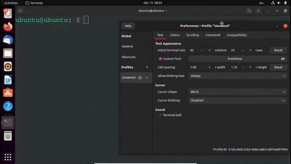The width and height of the screenshot is (291, 164).
Task: Open Help icon in dock
Action: 8,106
